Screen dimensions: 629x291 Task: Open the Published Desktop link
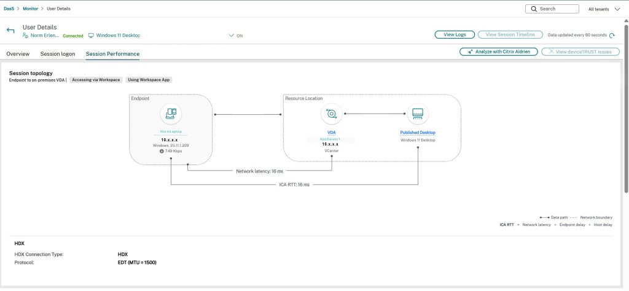[x=418, y=133]
